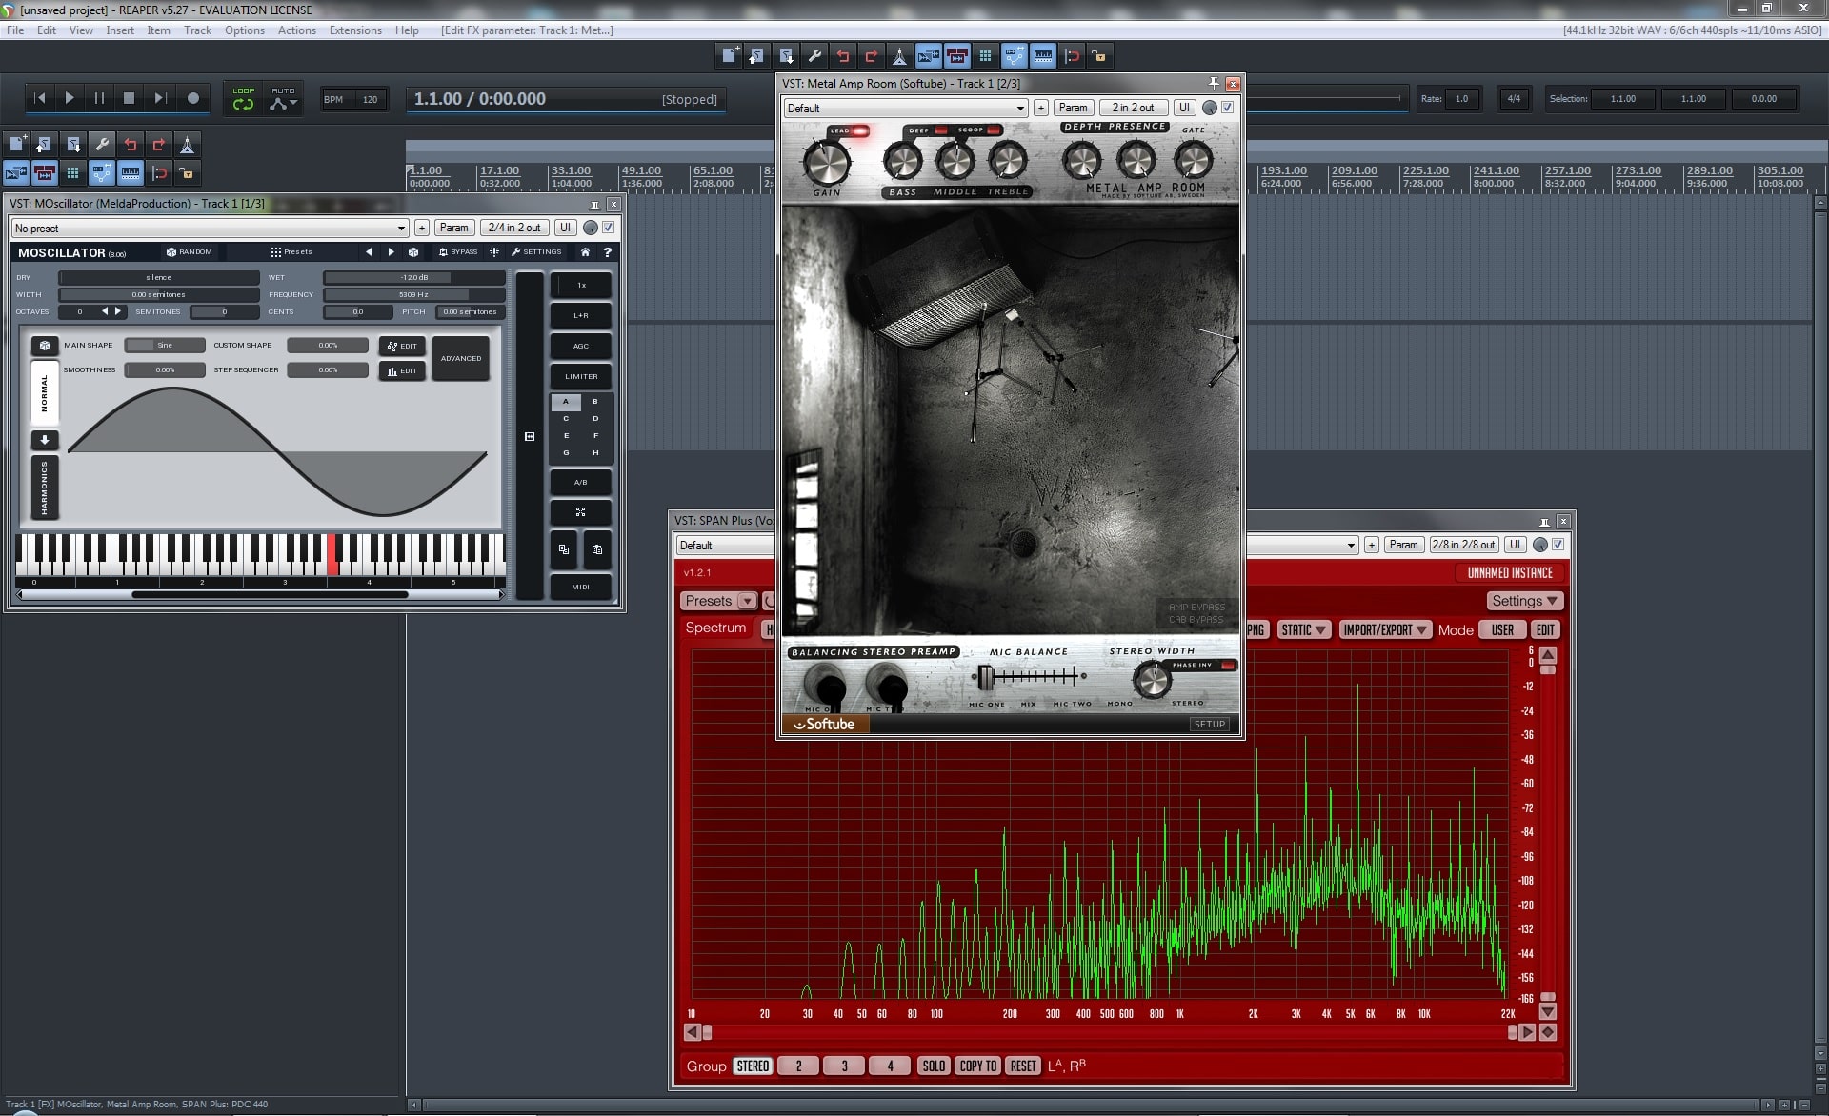Click the Mic Balance slider handle
This screenshot has height=1116, width=1829.
[985, 677]
